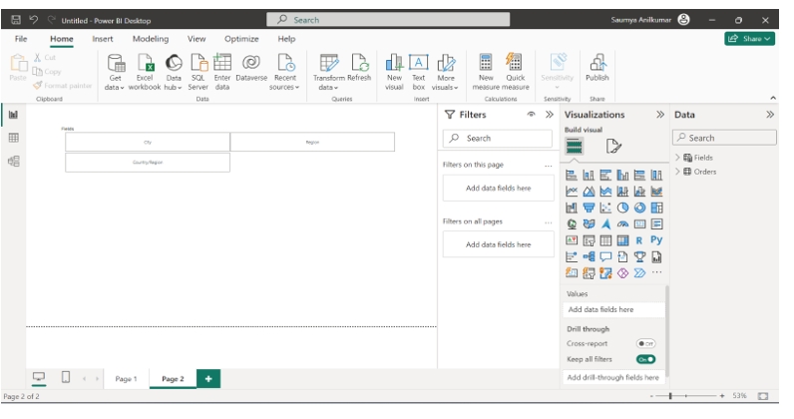Collapse the Visualizations pane
794x419 pixels.
(x=659, y=115)
